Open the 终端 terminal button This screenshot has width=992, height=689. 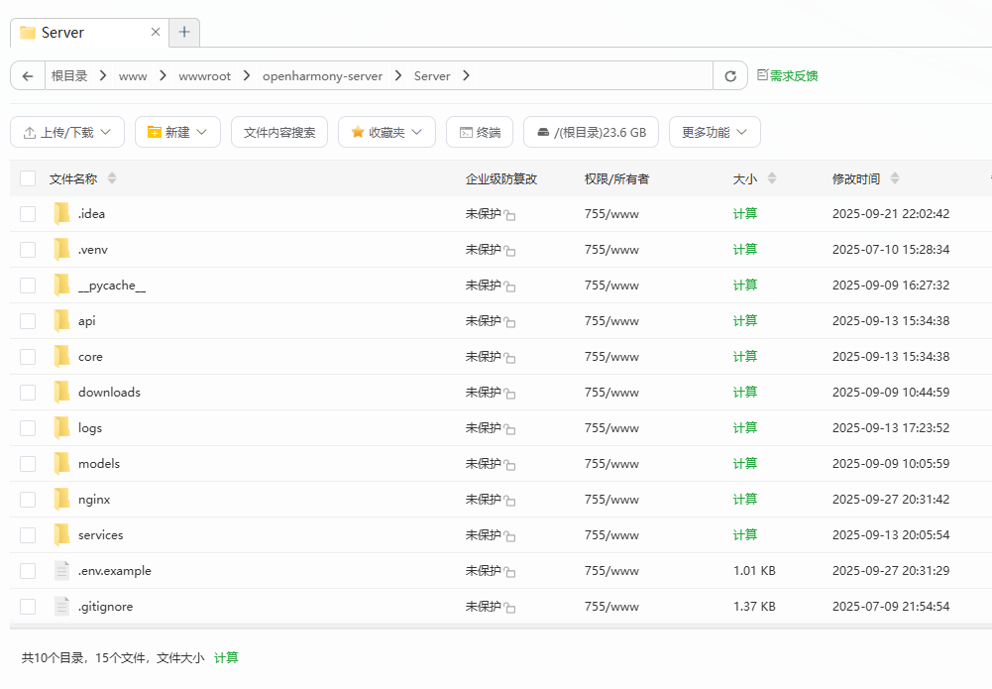coord(480,132)
